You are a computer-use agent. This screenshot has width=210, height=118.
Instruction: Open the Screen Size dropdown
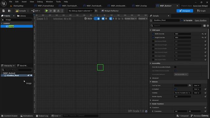coord(131,19)
